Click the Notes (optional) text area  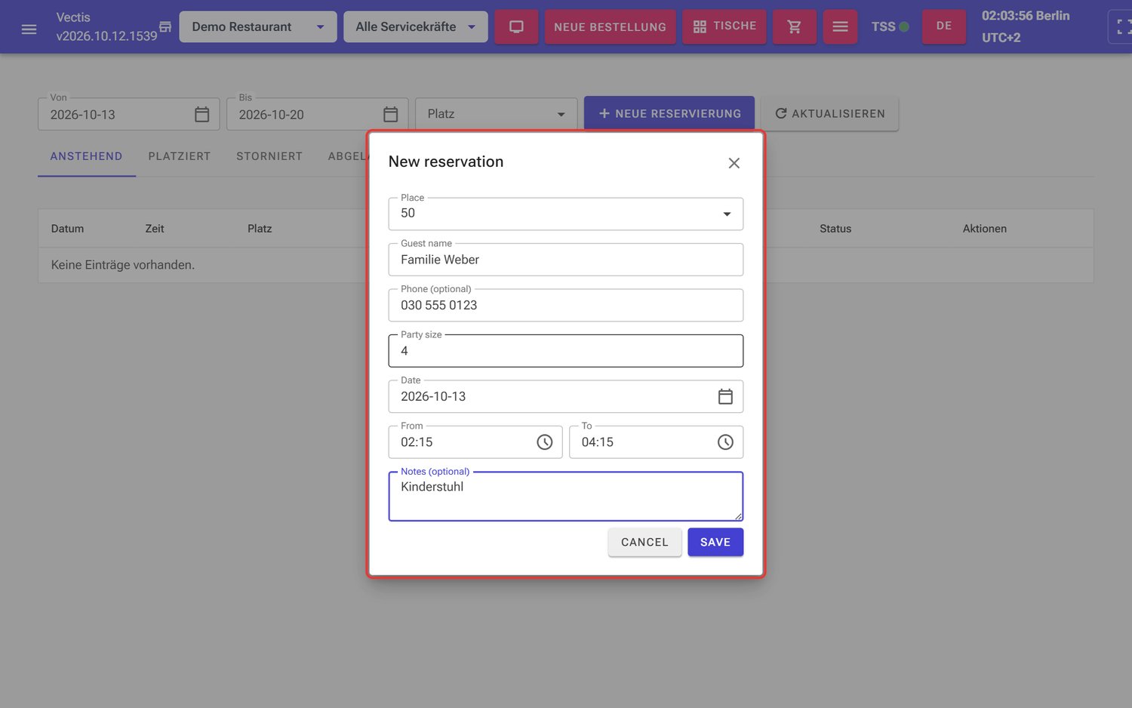566,497
